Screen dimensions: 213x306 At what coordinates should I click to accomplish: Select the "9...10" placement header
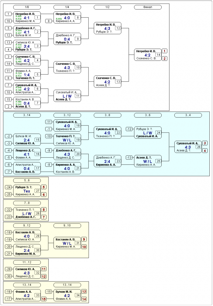point(67,225)
